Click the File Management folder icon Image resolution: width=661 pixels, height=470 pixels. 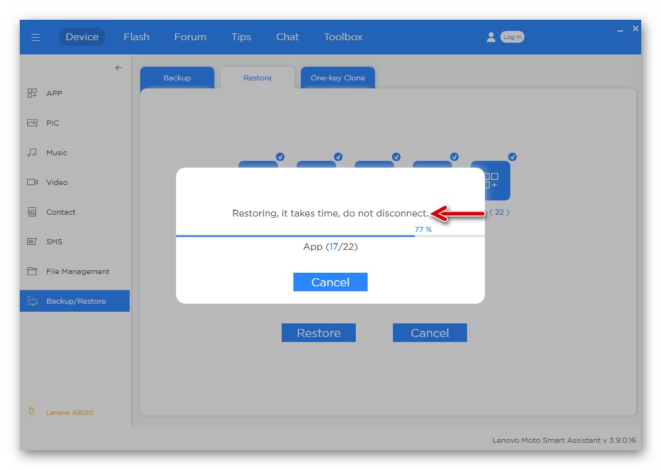[x=32, y=271]
